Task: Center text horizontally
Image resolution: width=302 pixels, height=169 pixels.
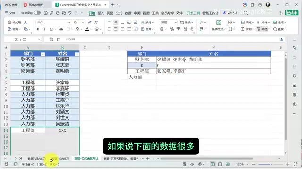Action: pyautogui.click(x=116, y=29)
